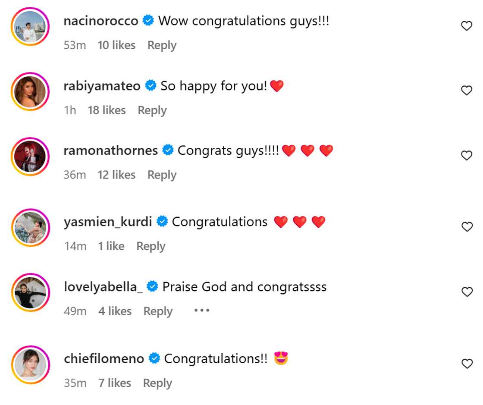Image resolution: width=483 pixels, height=405 pixels.
Task: Open nacinorocco's profile picture
Action: (x=31, y=27)
